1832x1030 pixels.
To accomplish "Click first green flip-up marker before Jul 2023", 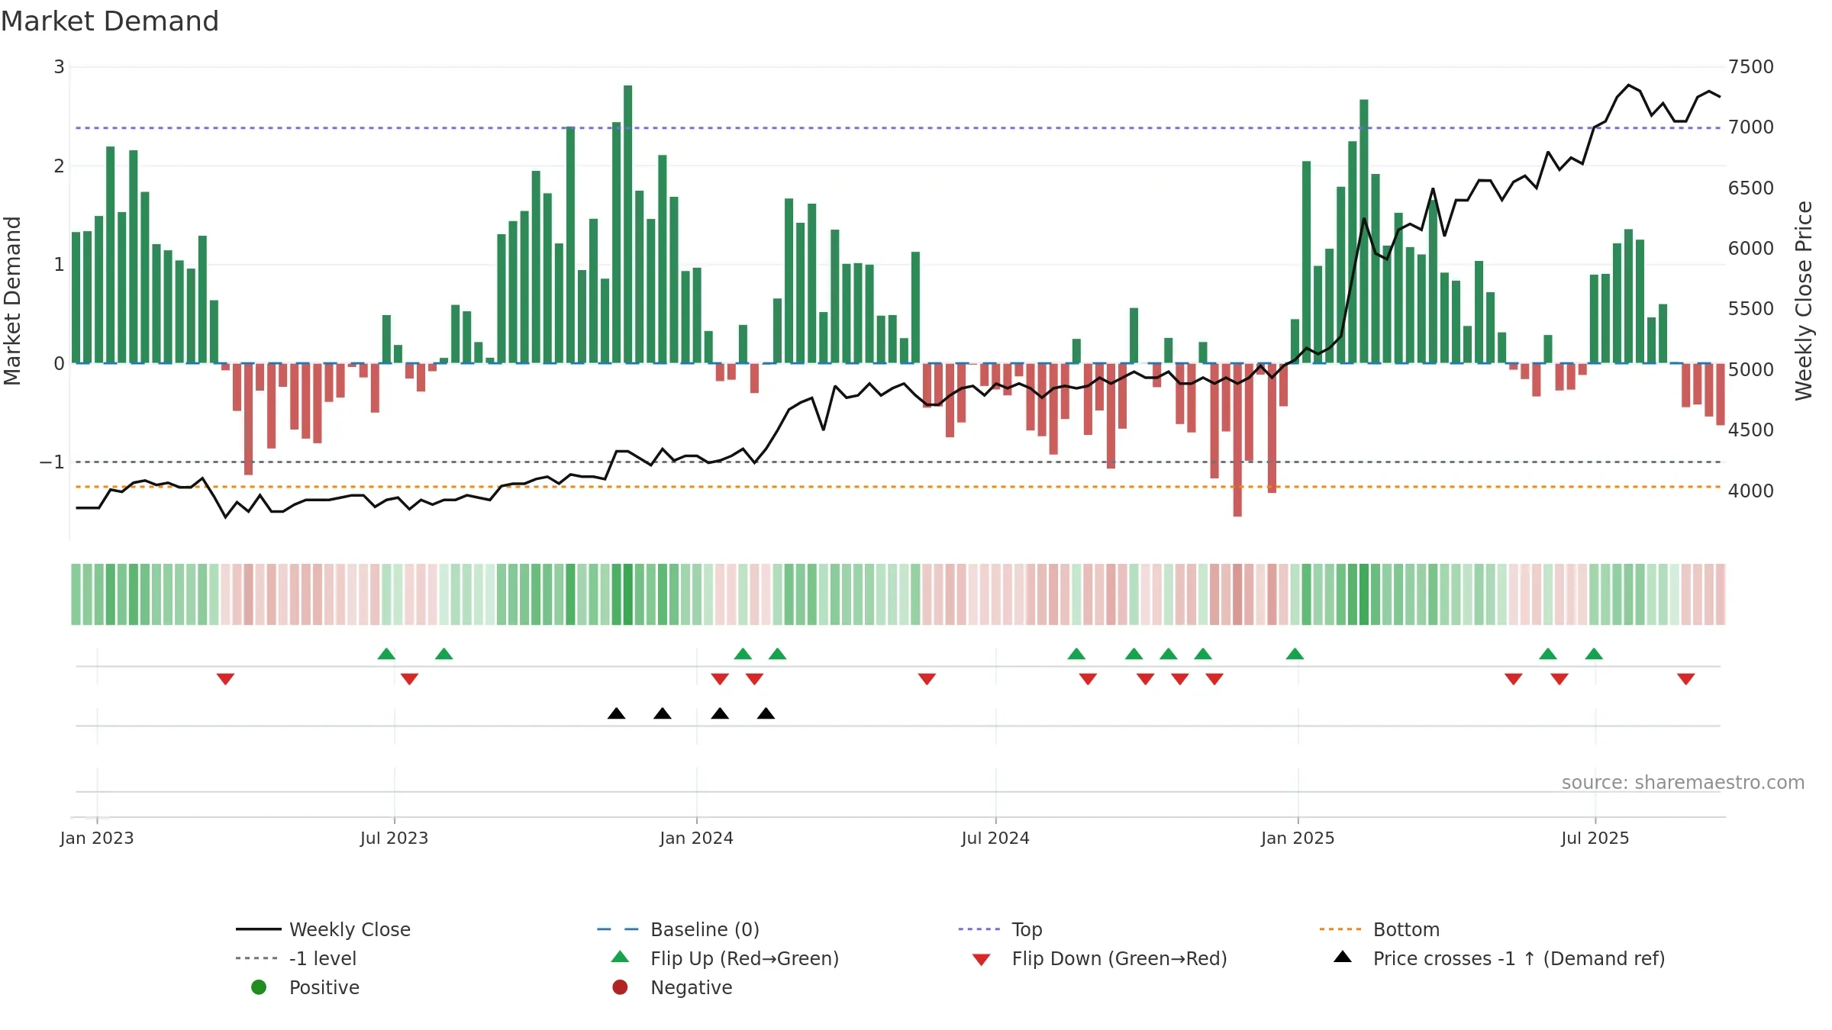I will pyautogui.click(x=386, y=654).
